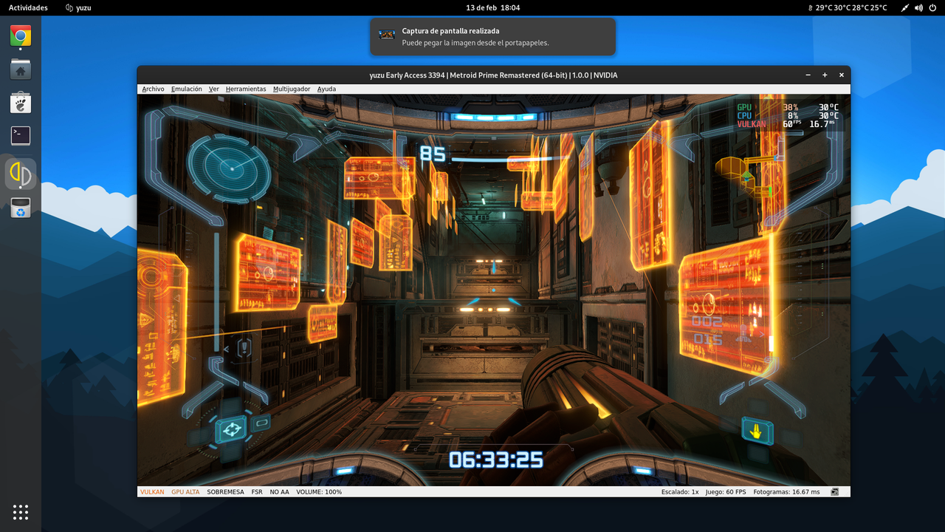Image resolution: width=945 pixels, height=532 pixels.
Task: Click the power icon in the top bar
Action: (x=934, y=7)
